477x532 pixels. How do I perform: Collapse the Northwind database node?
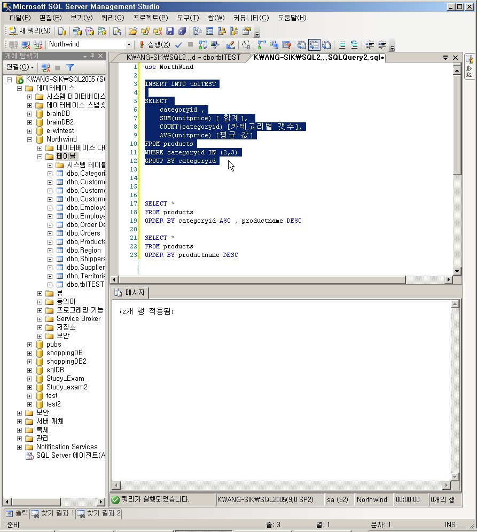[29, 139]
